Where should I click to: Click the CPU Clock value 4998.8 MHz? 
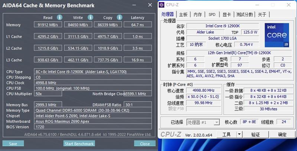pyautogui.click(x=93, y=83)
